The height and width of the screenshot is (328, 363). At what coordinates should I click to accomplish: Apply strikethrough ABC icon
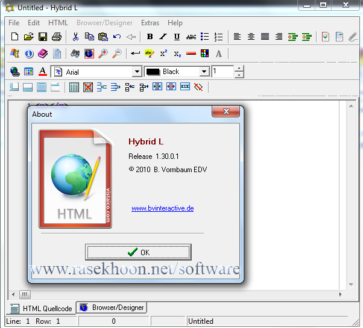click(x=191, y=37)
